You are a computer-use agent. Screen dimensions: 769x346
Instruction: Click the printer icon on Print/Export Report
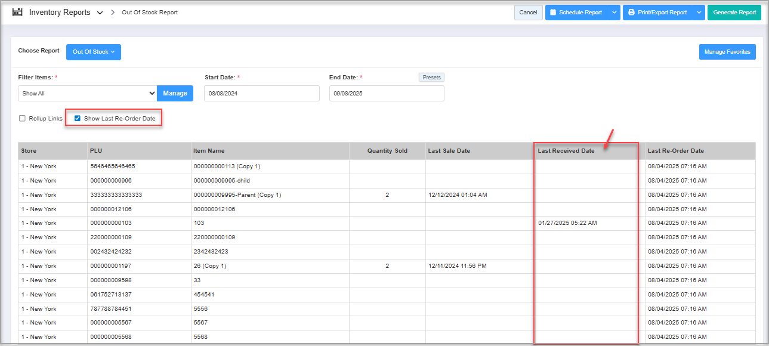pos(631,13)
